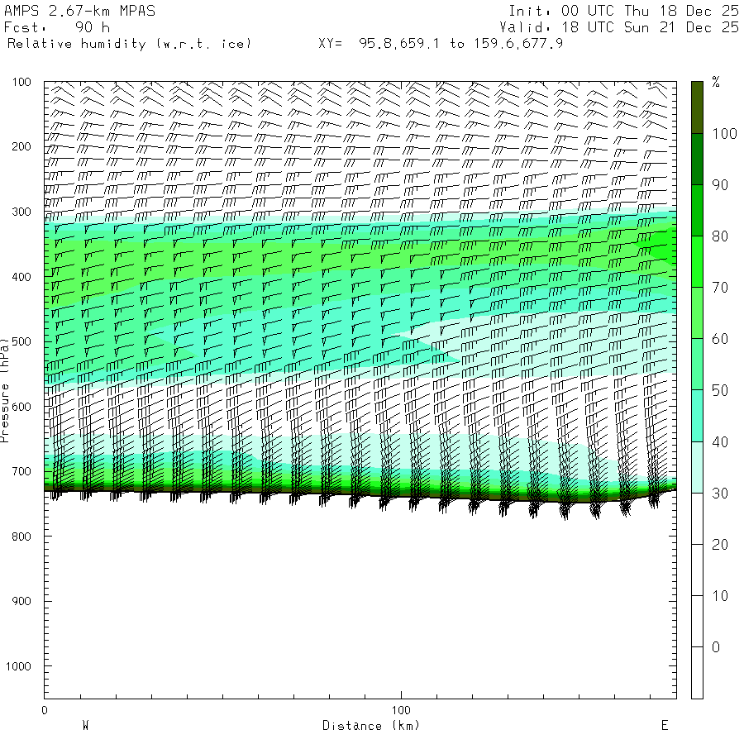Click the 'E' east endpoint label

point(664,726)
